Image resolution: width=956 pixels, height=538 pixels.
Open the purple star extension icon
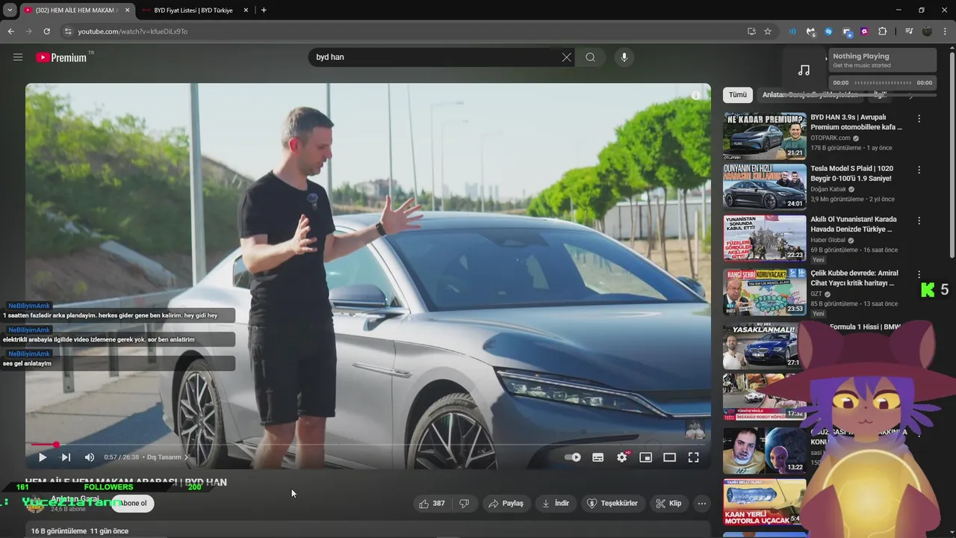click(x=864, y=31)
